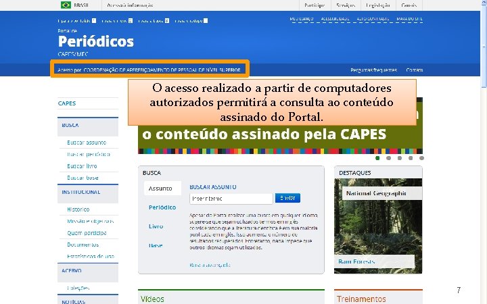Open the Legislação menu item

click(x=377, y=5)
